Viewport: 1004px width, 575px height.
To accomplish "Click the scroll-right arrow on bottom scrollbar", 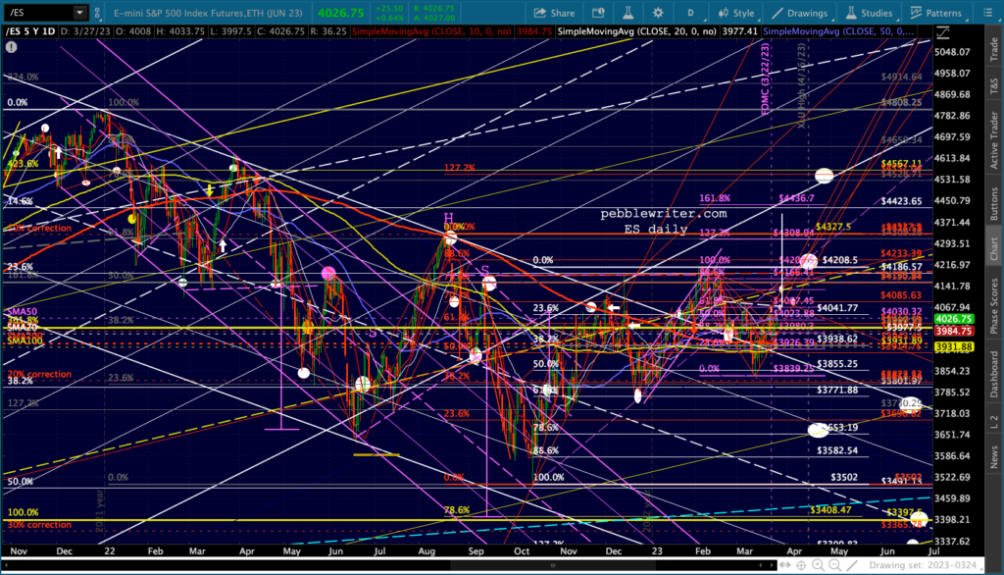I will 772,565.
